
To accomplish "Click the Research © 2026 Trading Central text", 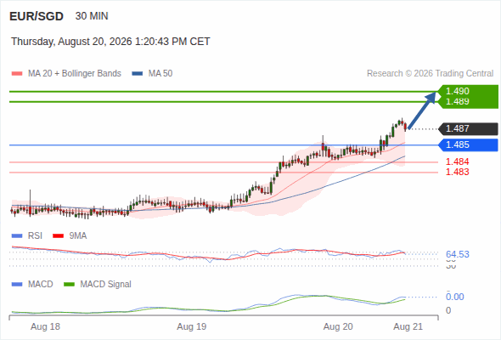I will pos(430,74).
